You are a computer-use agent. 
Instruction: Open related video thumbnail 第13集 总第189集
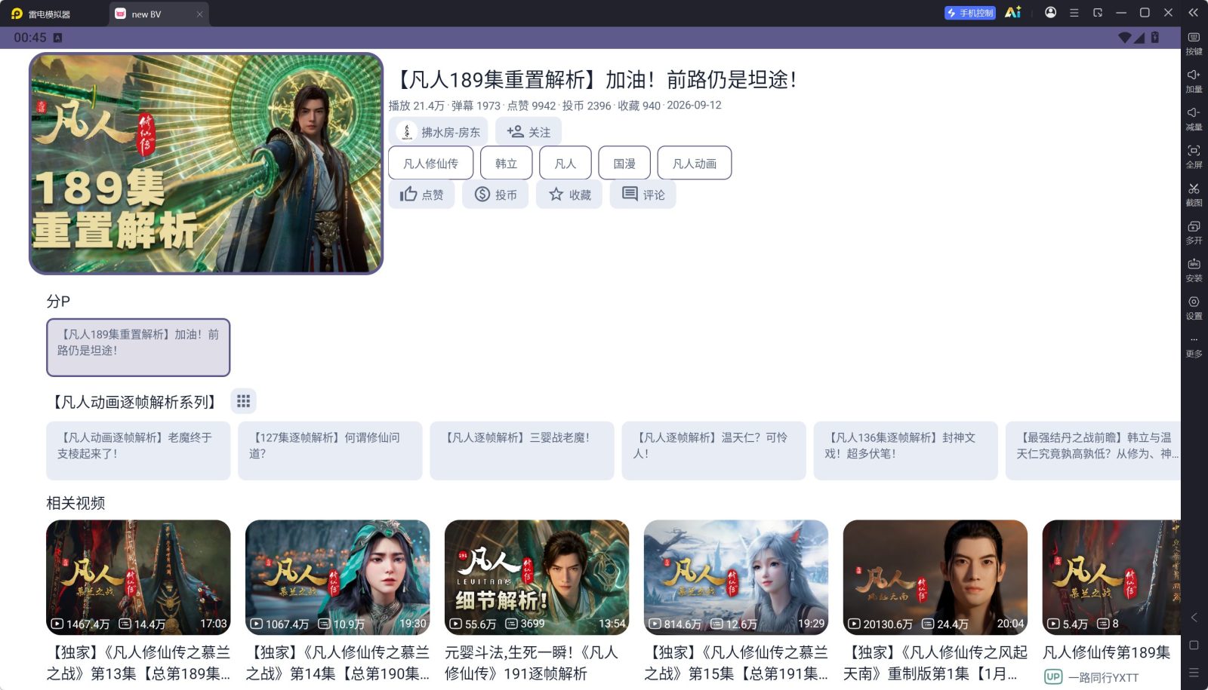tap(138, 577)
